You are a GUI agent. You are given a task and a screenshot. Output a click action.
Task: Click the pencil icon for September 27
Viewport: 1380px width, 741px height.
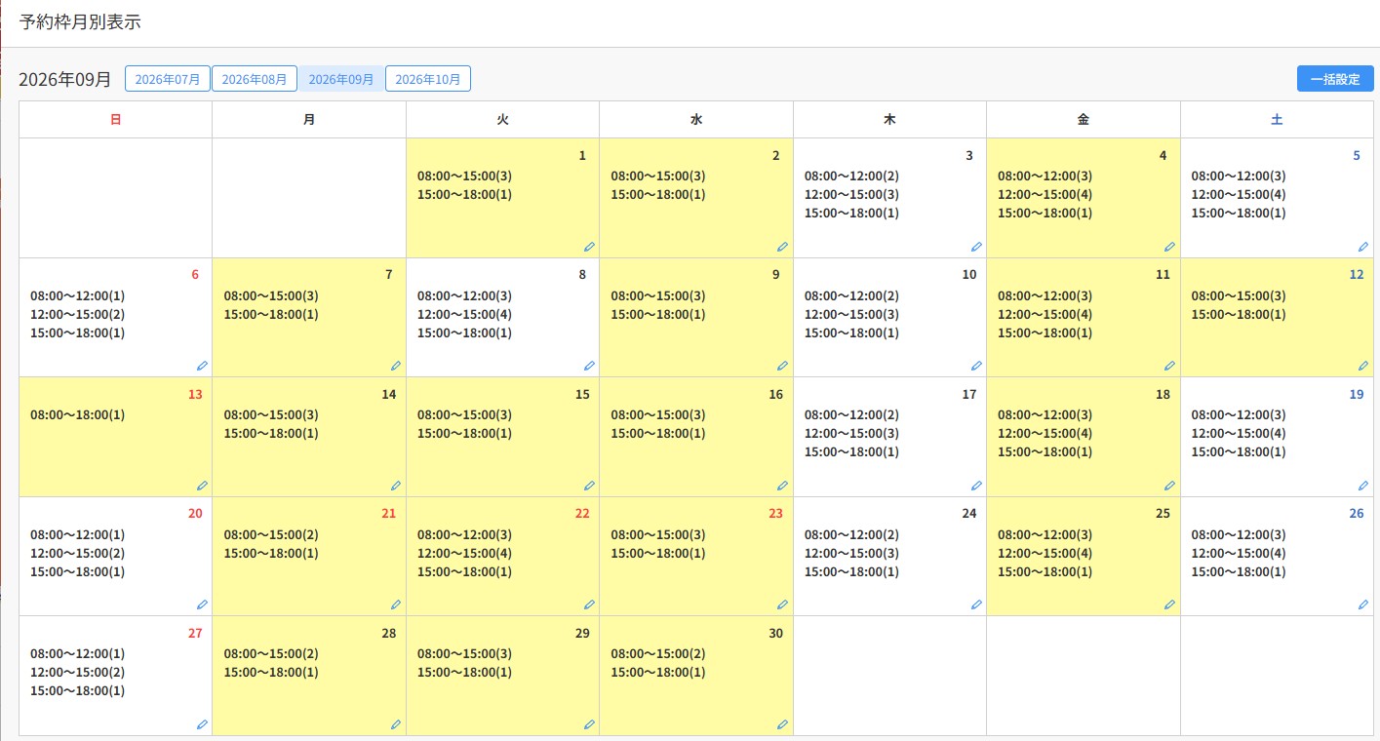tap(202, 724)
